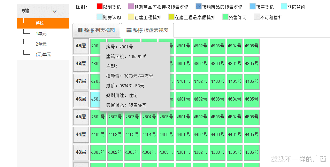Select the fully visible 4802号 room cell
Image resolution: width=330 pixels, height=167 pixels.
(201, 64)
